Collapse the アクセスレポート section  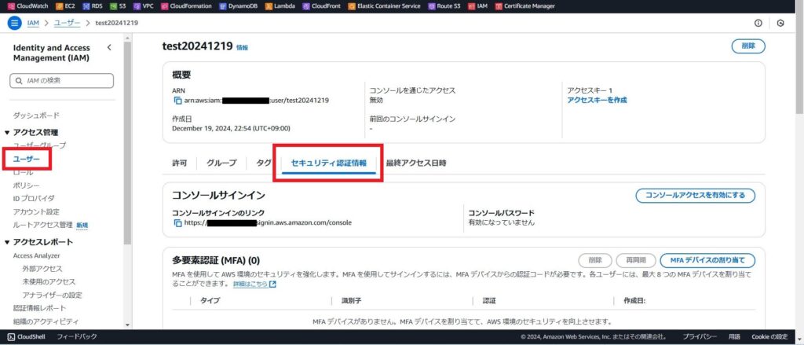(x=7, y=242)
